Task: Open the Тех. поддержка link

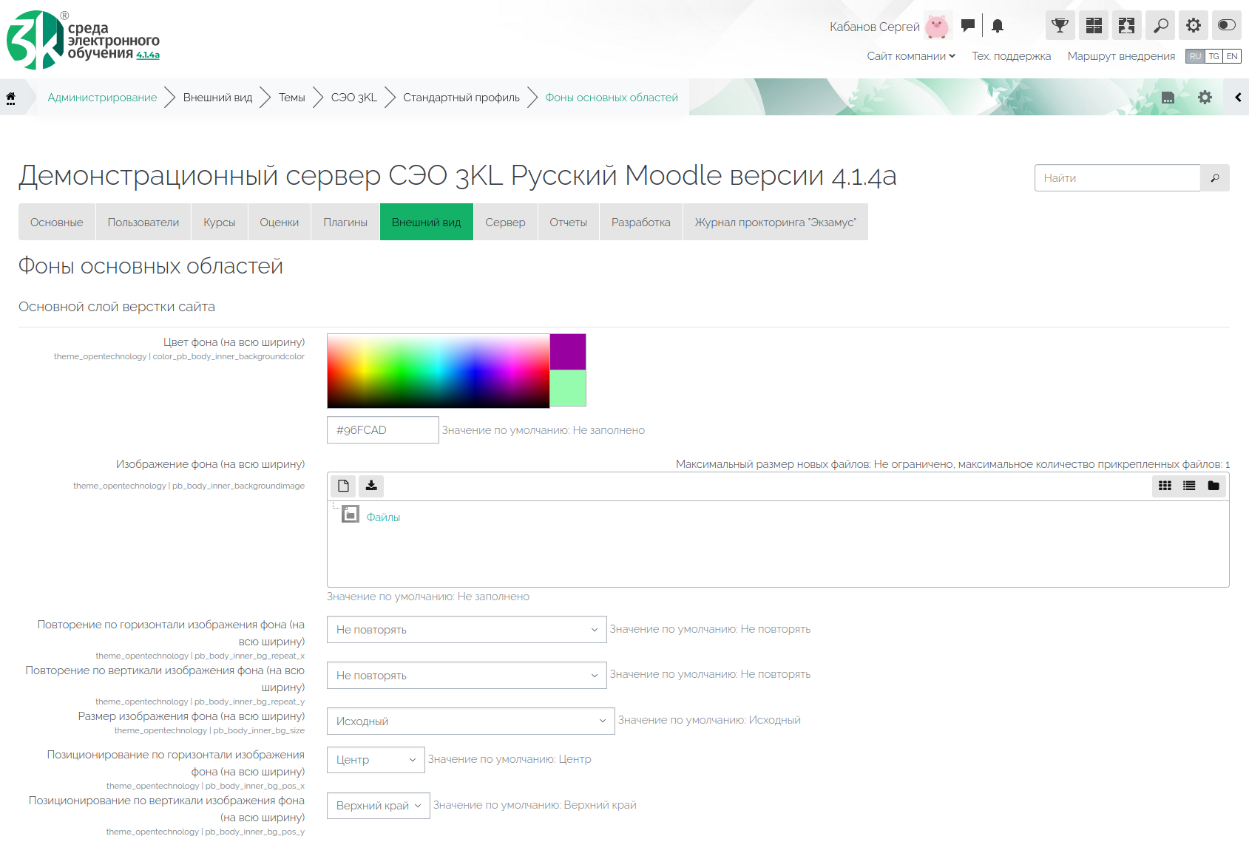Action: pos(1011,56)
